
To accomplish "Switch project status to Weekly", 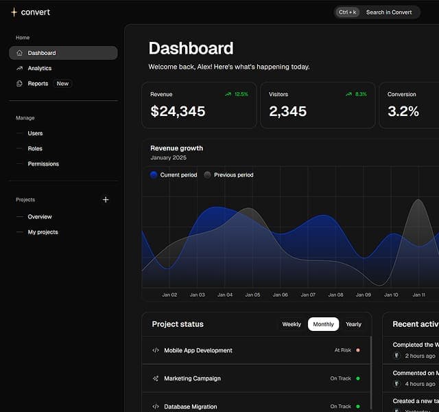I will 292,324.
